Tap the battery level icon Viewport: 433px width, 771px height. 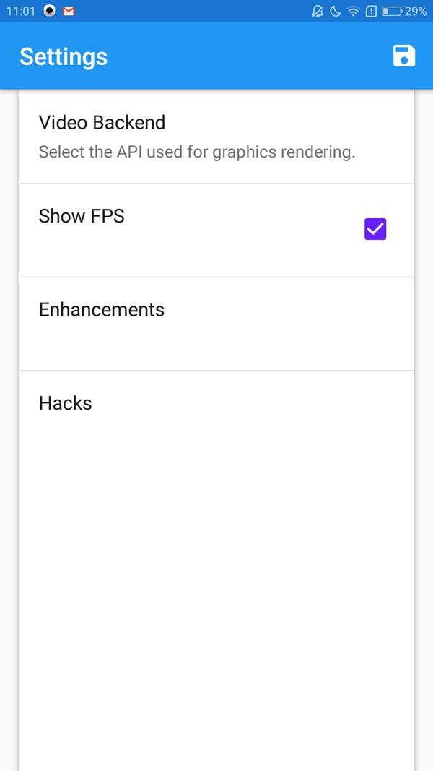392,11
